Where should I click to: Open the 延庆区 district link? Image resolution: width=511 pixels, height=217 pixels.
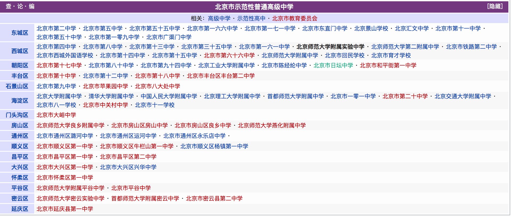pos(20,209)
